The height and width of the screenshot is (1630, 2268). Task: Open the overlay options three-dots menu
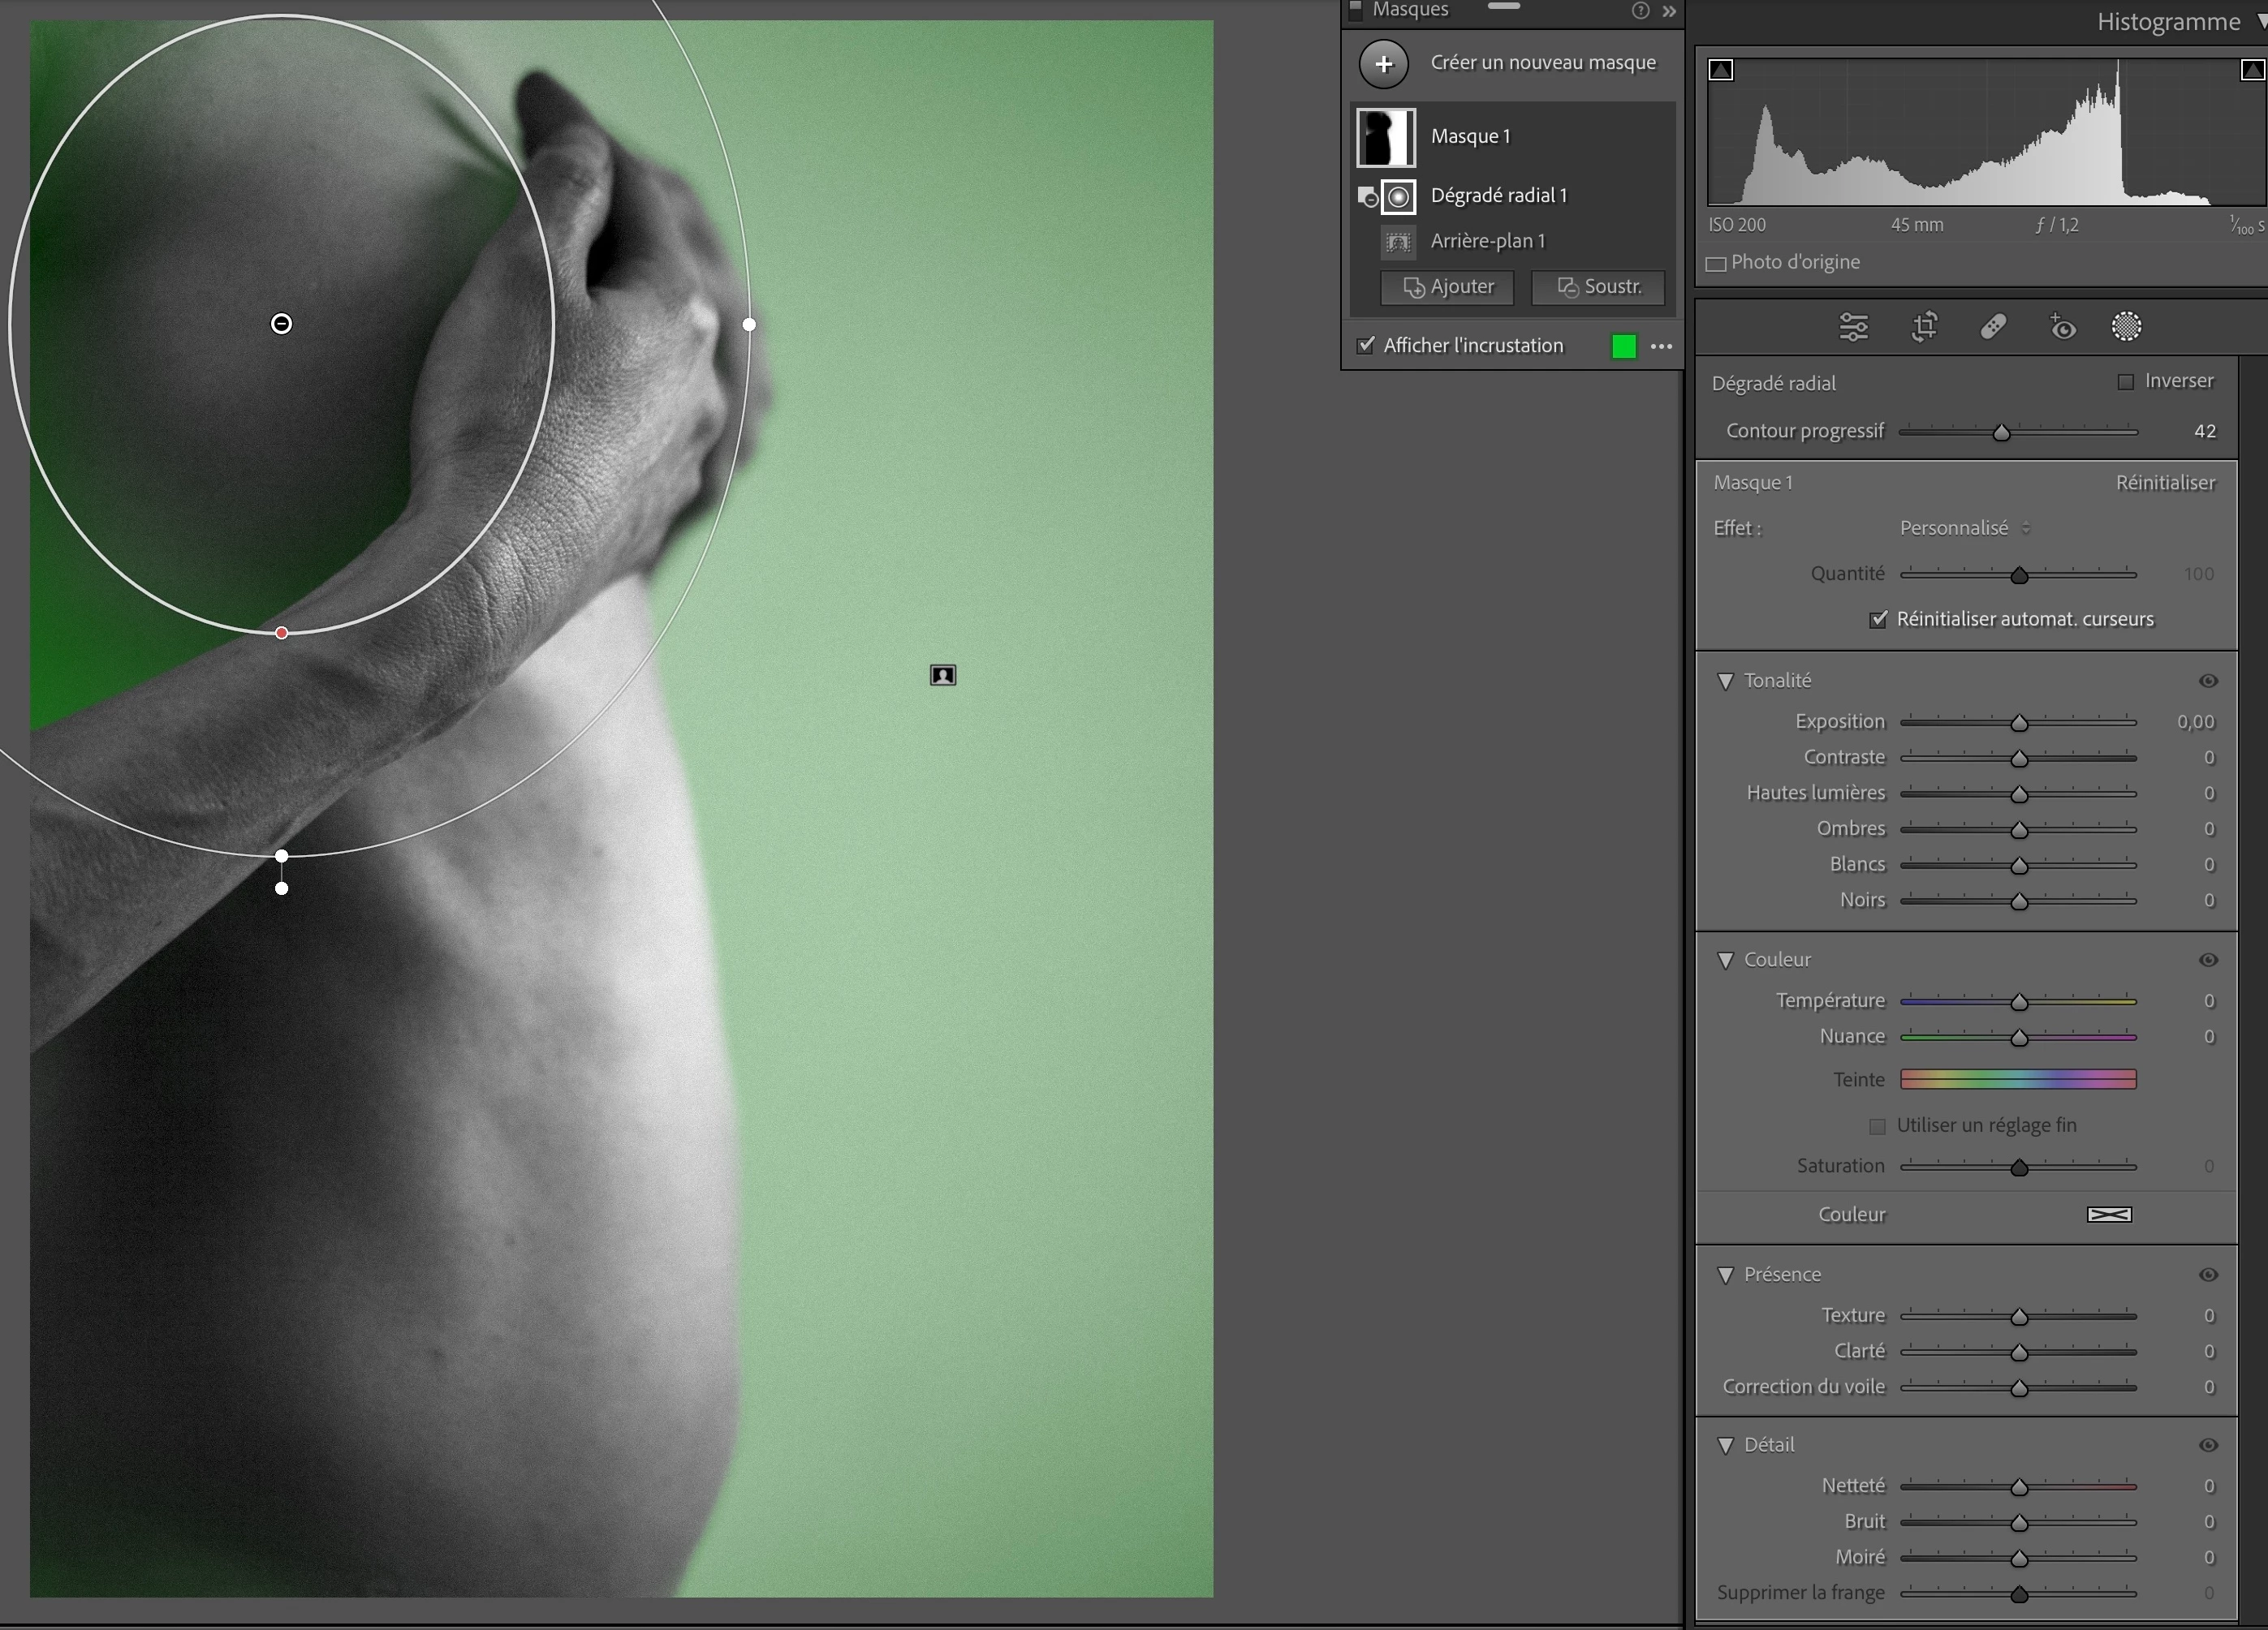pos(1661,346)
